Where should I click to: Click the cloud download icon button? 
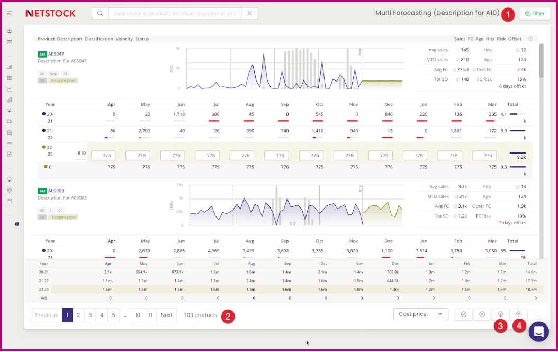(500, 314)
